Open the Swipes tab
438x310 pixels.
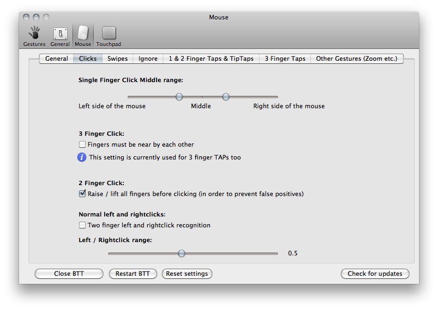click(x=118, y=58)
